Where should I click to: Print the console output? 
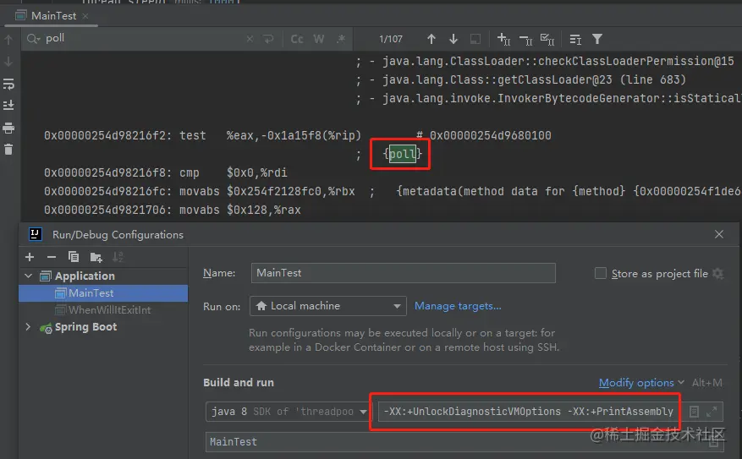pos(8,128)
